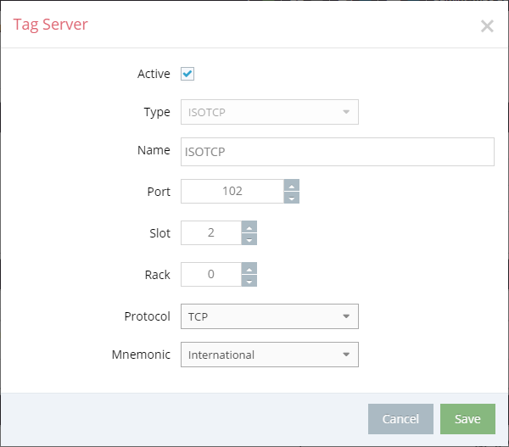The image size is (509, 447).
Task: Click inside the Rack number field
Action: click(x=211, y=274)
